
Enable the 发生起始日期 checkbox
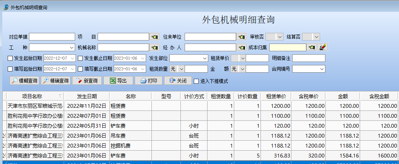(10, 58)
